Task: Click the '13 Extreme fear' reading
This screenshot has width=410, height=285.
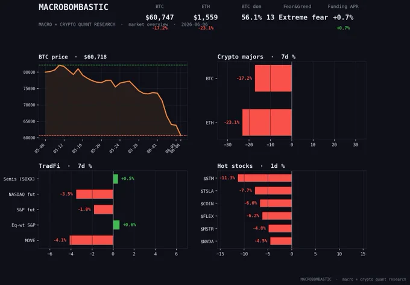Action: [297, 18]
